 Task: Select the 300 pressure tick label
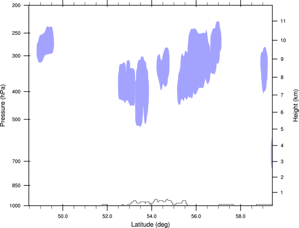16,56
